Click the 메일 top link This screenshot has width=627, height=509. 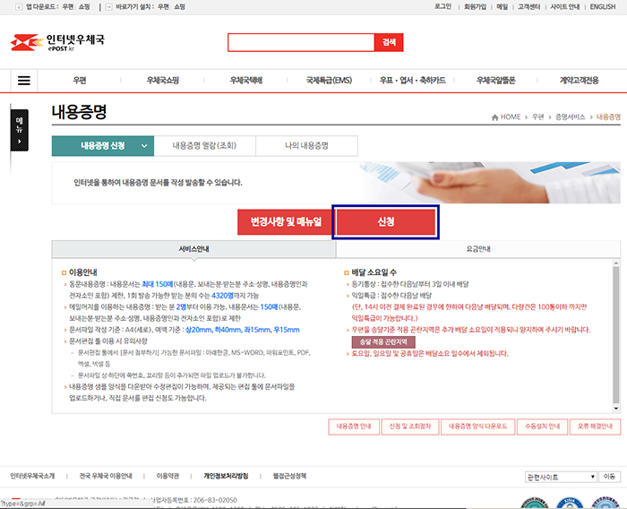tap(502, 7)
